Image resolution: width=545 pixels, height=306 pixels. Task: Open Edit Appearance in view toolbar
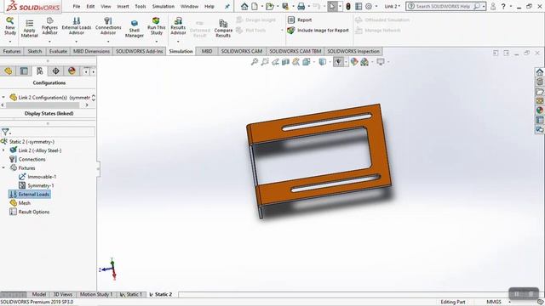354,62
